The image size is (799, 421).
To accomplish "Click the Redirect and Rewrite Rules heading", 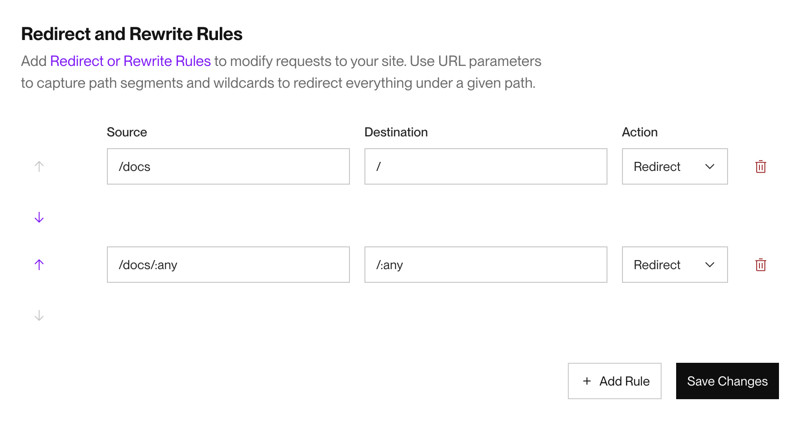I will 131,34.
